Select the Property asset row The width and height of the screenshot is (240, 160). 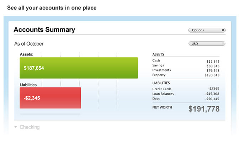(x=186, y=75)
